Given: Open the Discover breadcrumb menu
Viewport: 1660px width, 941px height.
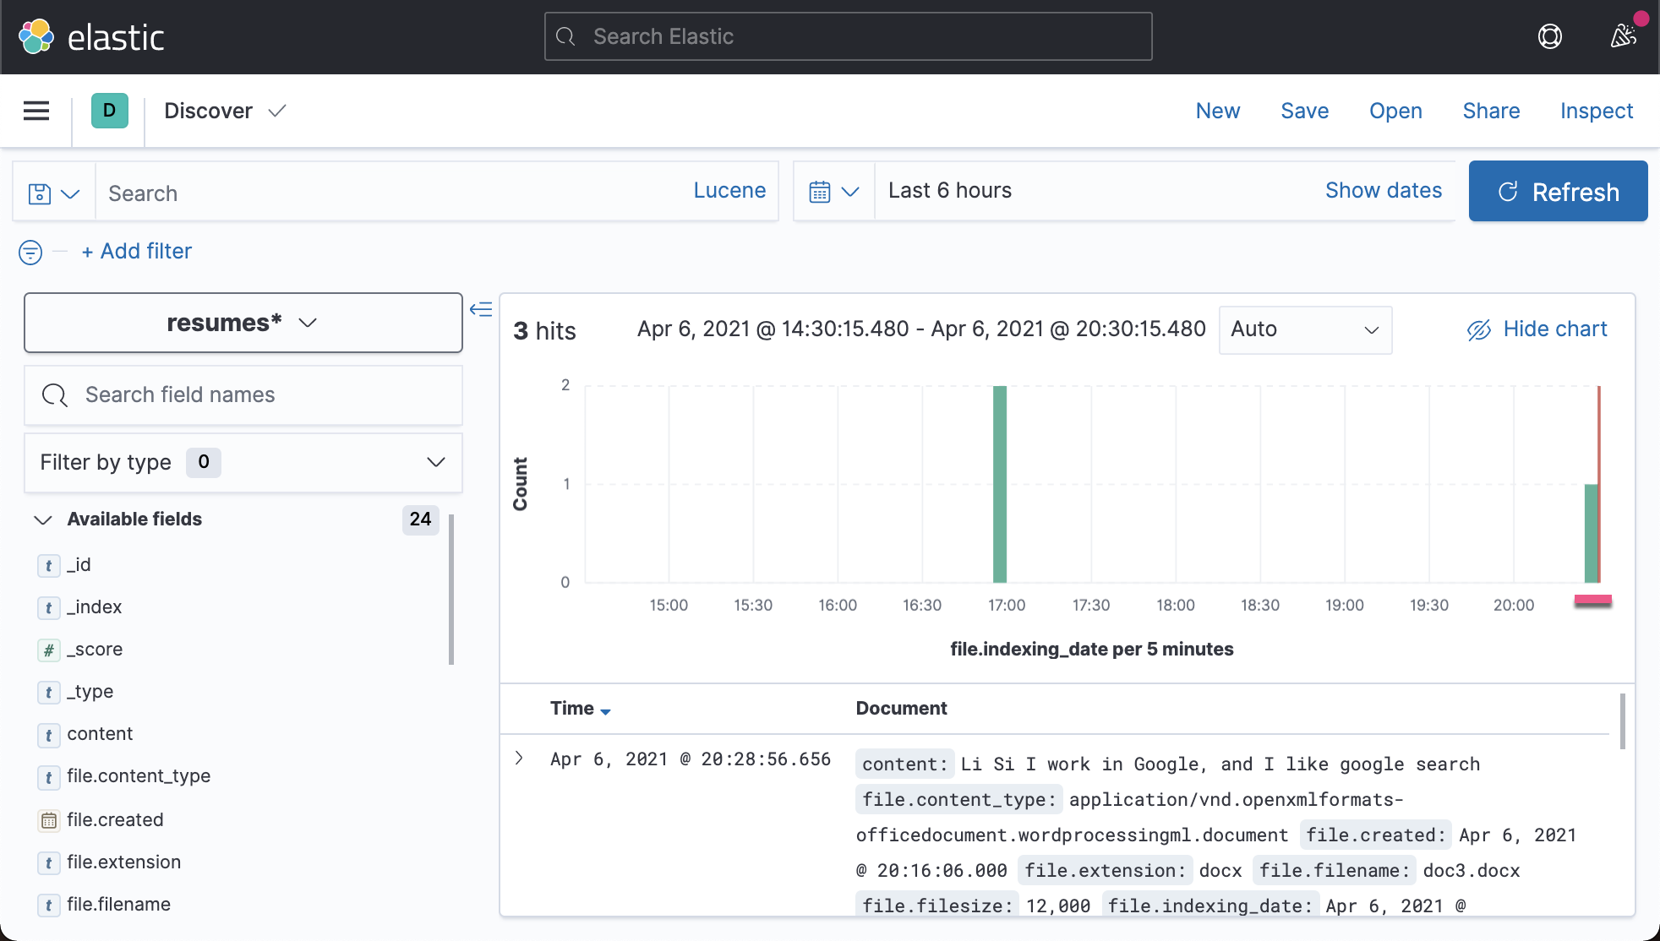Looking at the screenshot, I should click(x=224, y=111).
